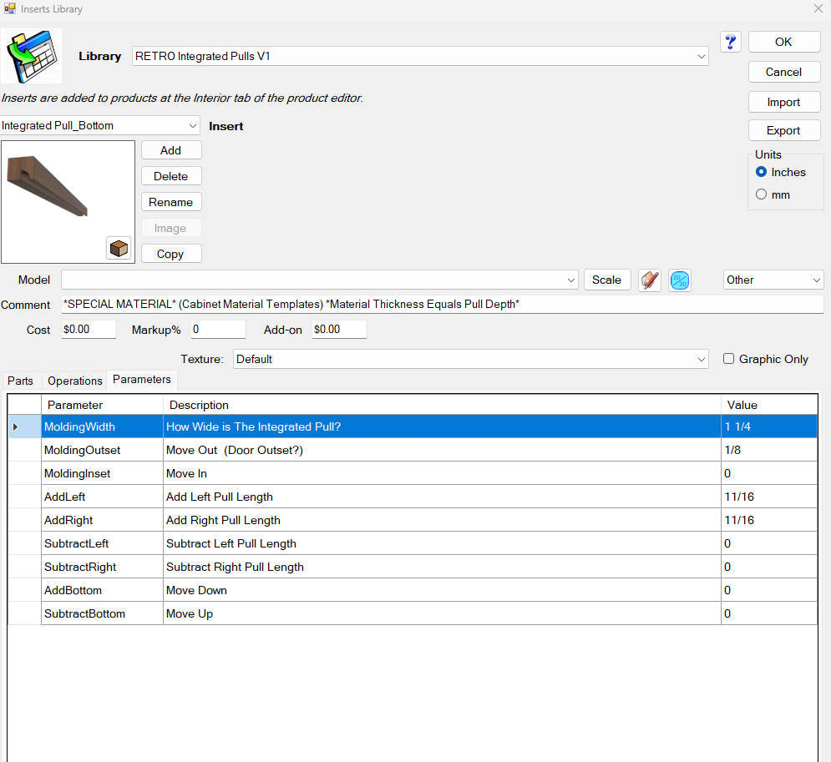The image size is (831, 762).
Task: Switch to the Parts tab
Action: [20, 381]
